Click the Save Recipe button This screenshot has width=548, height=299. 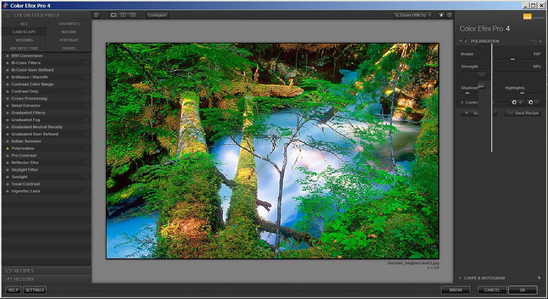523,113
